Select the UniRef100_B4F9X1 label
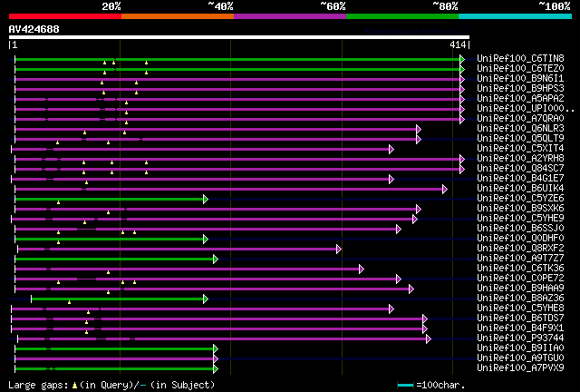This screenshot has height=392, width=580. pos(520,328)
